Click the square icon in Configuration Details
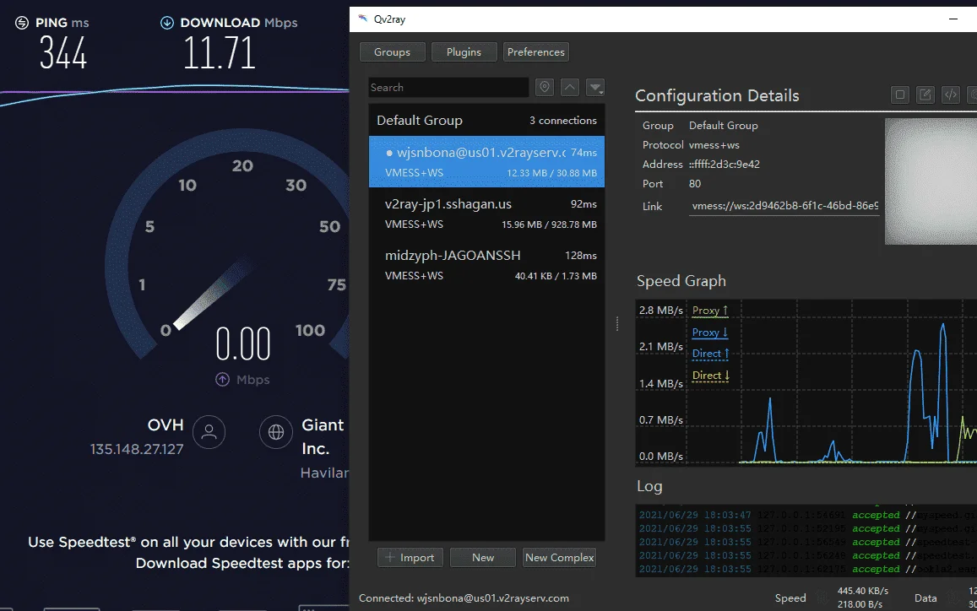977x611 pixels. 900,95
